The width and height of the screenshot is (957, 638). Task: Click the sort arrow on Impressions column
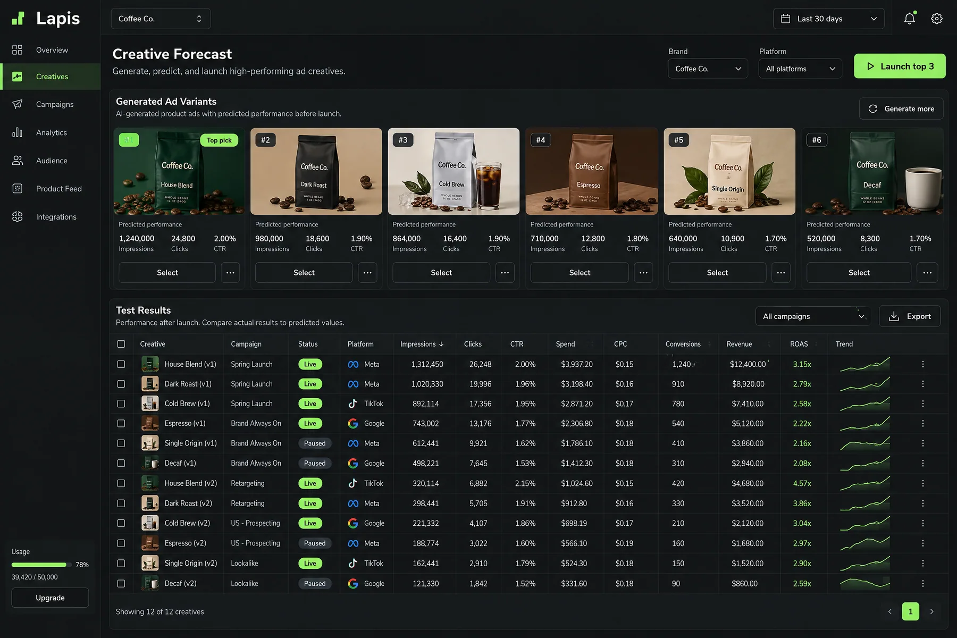coord(441,344)
